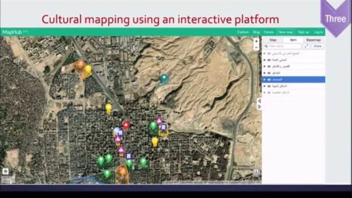Switch to the Map tab
352x198 pixels.
[x=273, y=40]
